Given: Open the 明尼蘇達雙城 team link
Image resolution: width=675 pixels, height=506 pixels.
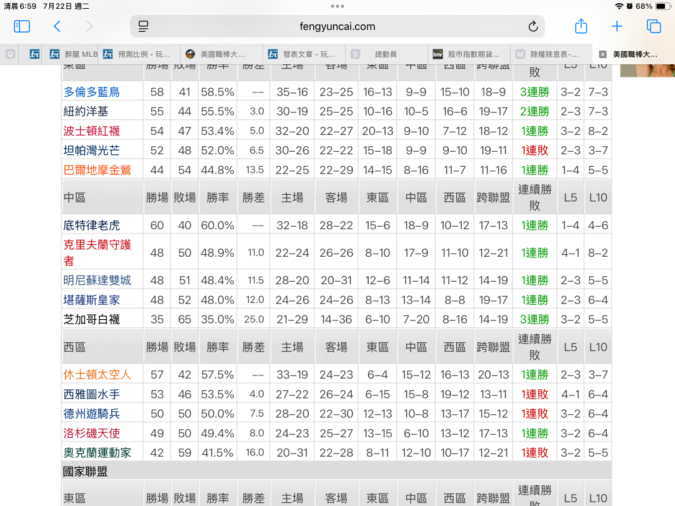Looking at the screenshot, I should tap(97, 280).
